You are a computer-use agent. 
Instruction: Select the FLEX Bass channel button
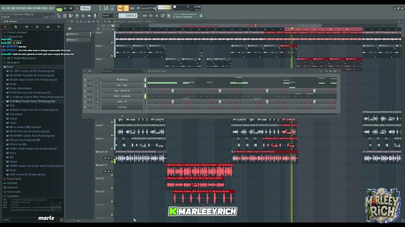point(122,107)
